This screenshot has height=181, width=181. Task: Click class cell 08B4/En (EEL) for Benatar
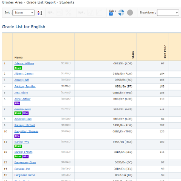tap(123, 169)
